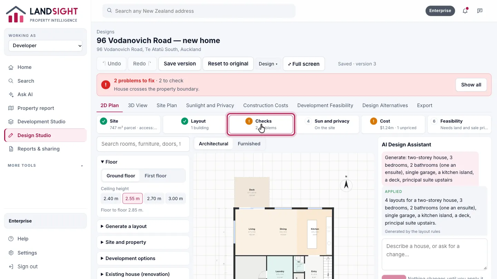The image size is (497, 279).
Task: Click the New Zealand address search field
Action: click(x=199, y=11)
